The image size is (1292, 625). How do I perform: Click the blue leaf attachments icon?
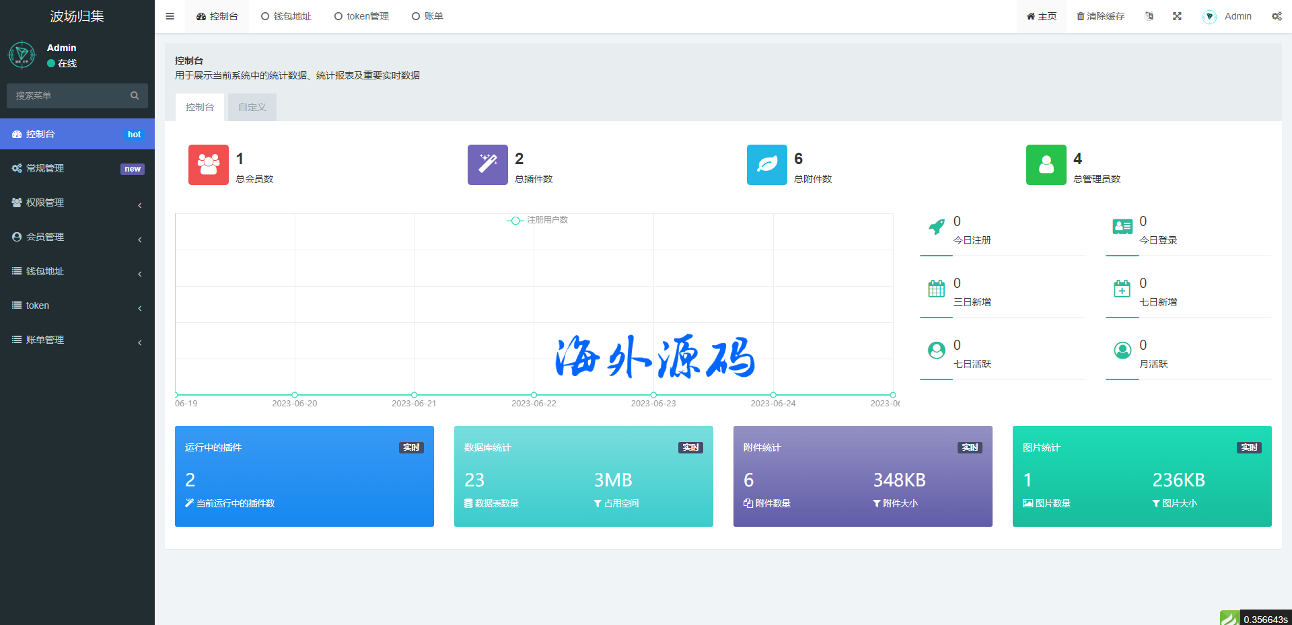(767, 165)
